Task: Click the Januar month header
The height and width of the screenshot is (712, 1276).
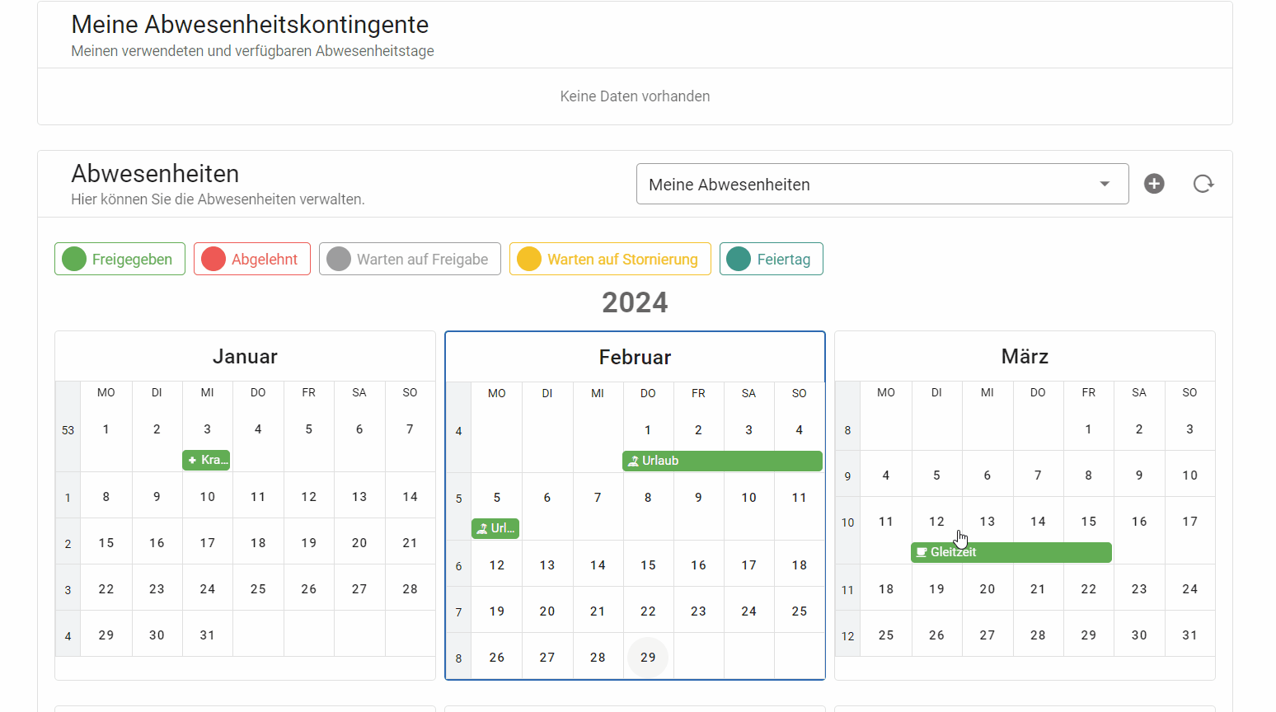Action: [x=245, y=356]
